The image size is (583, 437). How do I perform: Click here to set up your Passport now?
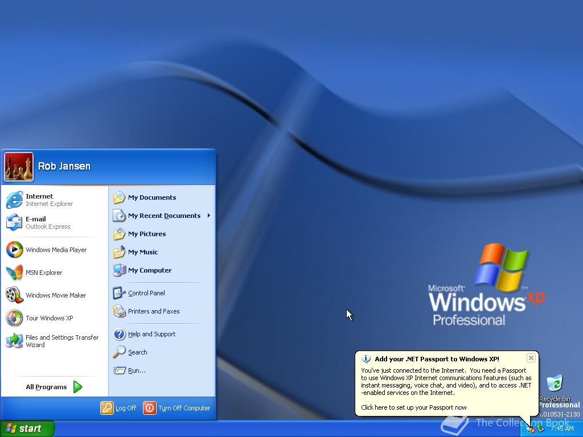(x=414, y=407)
